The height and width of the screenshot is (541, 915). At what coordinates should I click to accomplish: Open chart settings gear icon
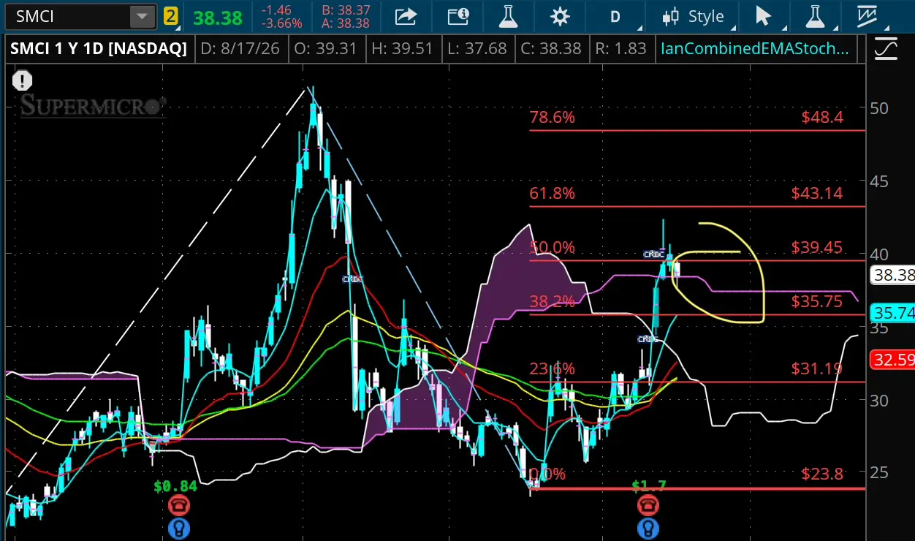pos(561,16)
